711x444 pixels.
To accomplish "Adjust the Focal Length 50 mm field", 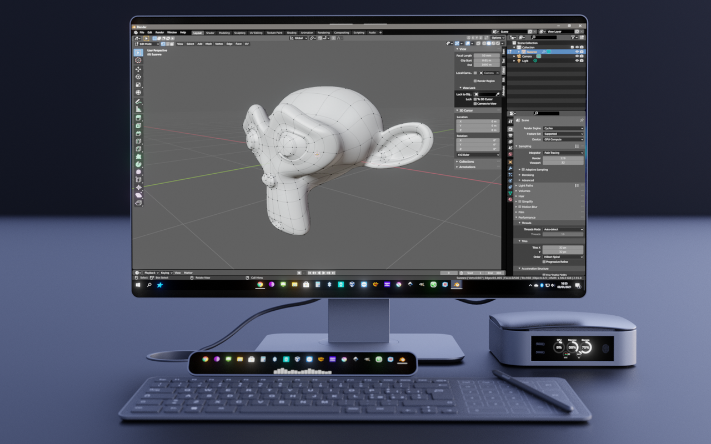I will (487, 56).
